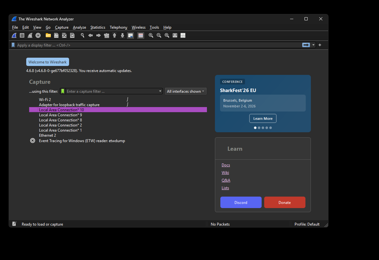This screenshot has height=260, width=379.
Task: Select Local Area Connection* 10 interface
Action: (118, 110)
